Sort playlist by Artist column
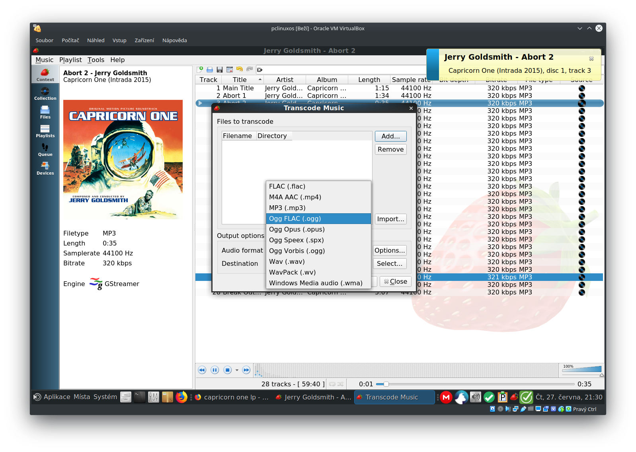 coord(285,80)
